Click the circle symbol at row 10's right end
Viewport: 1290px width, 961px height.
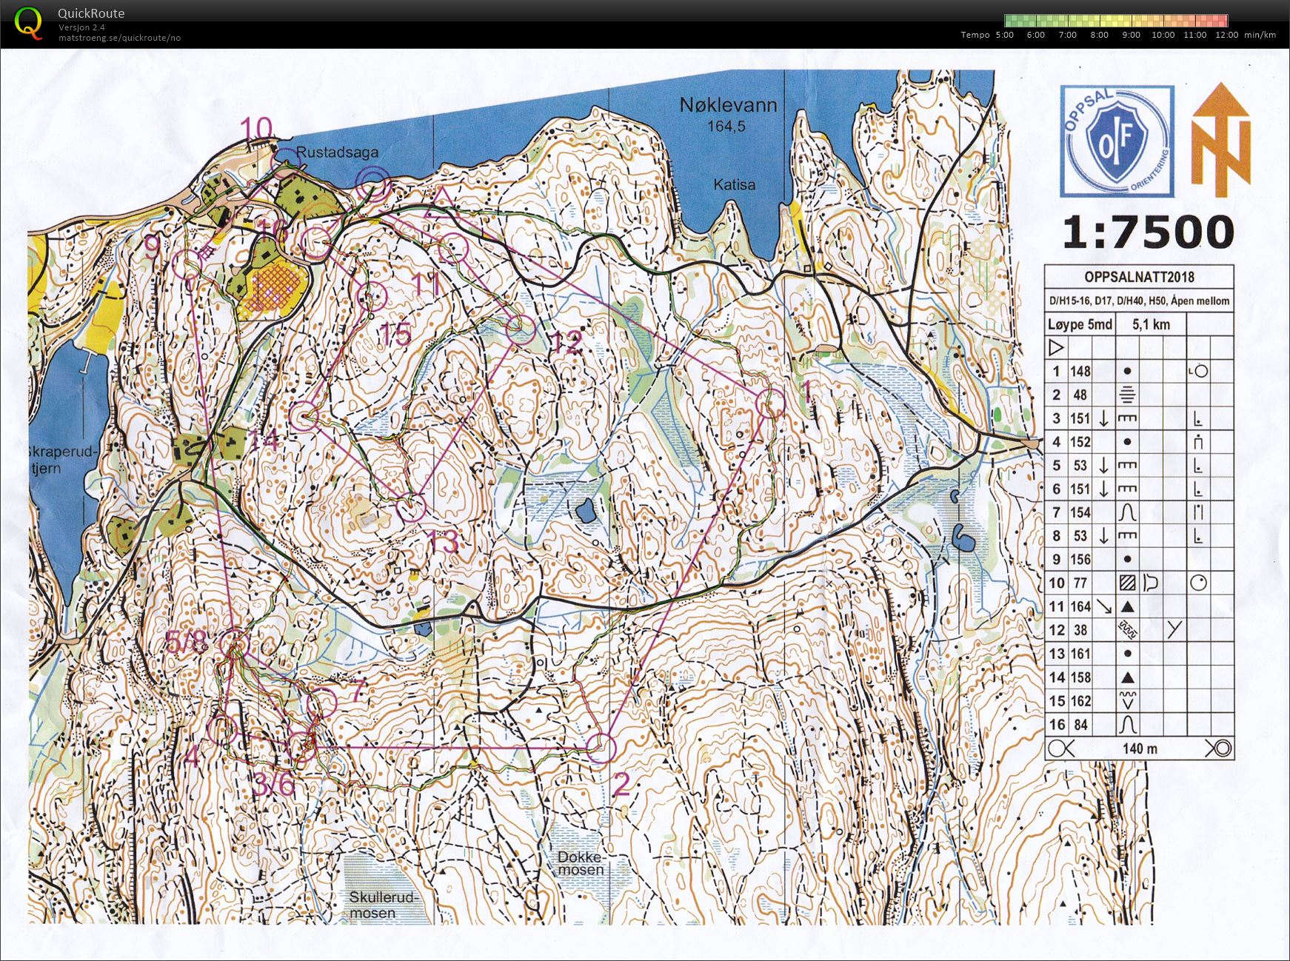tap(1198, 583)
